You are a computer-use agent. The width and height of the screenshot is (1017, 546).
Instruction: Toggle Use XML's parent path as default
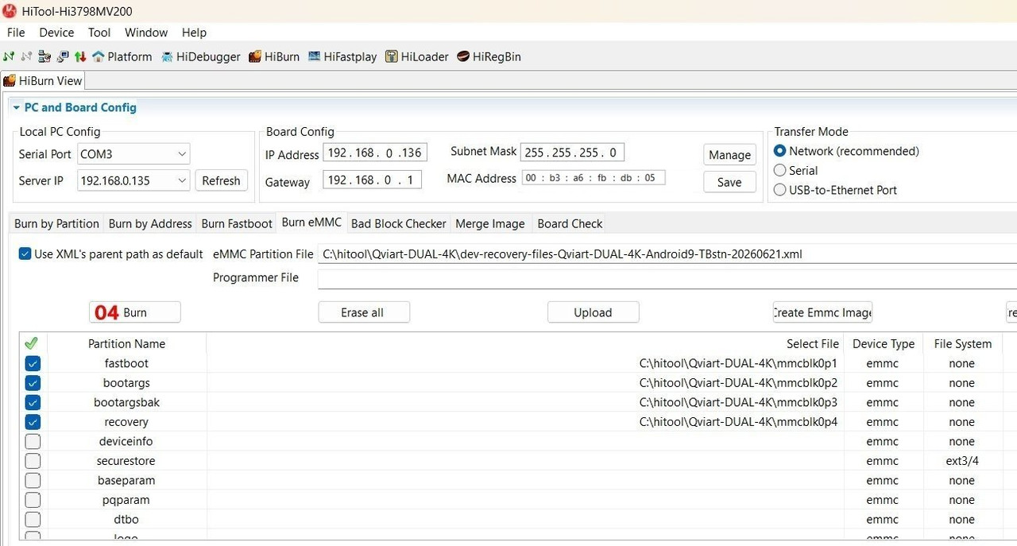point(25,254)
